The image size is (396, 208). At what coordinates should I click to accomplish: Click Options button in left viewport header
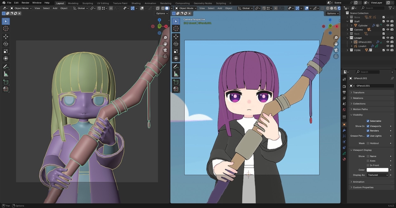point(161,13)
